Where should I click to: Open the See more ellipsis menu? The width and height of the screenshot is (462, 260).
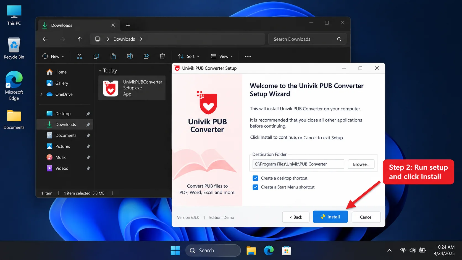pos(248,56)
